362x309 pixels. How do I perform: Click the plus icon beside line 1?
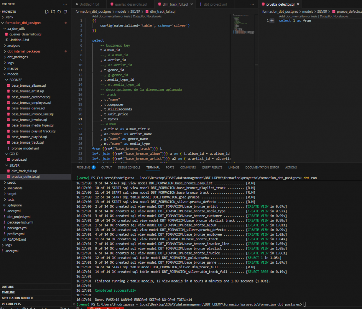(x=272, y=21)
